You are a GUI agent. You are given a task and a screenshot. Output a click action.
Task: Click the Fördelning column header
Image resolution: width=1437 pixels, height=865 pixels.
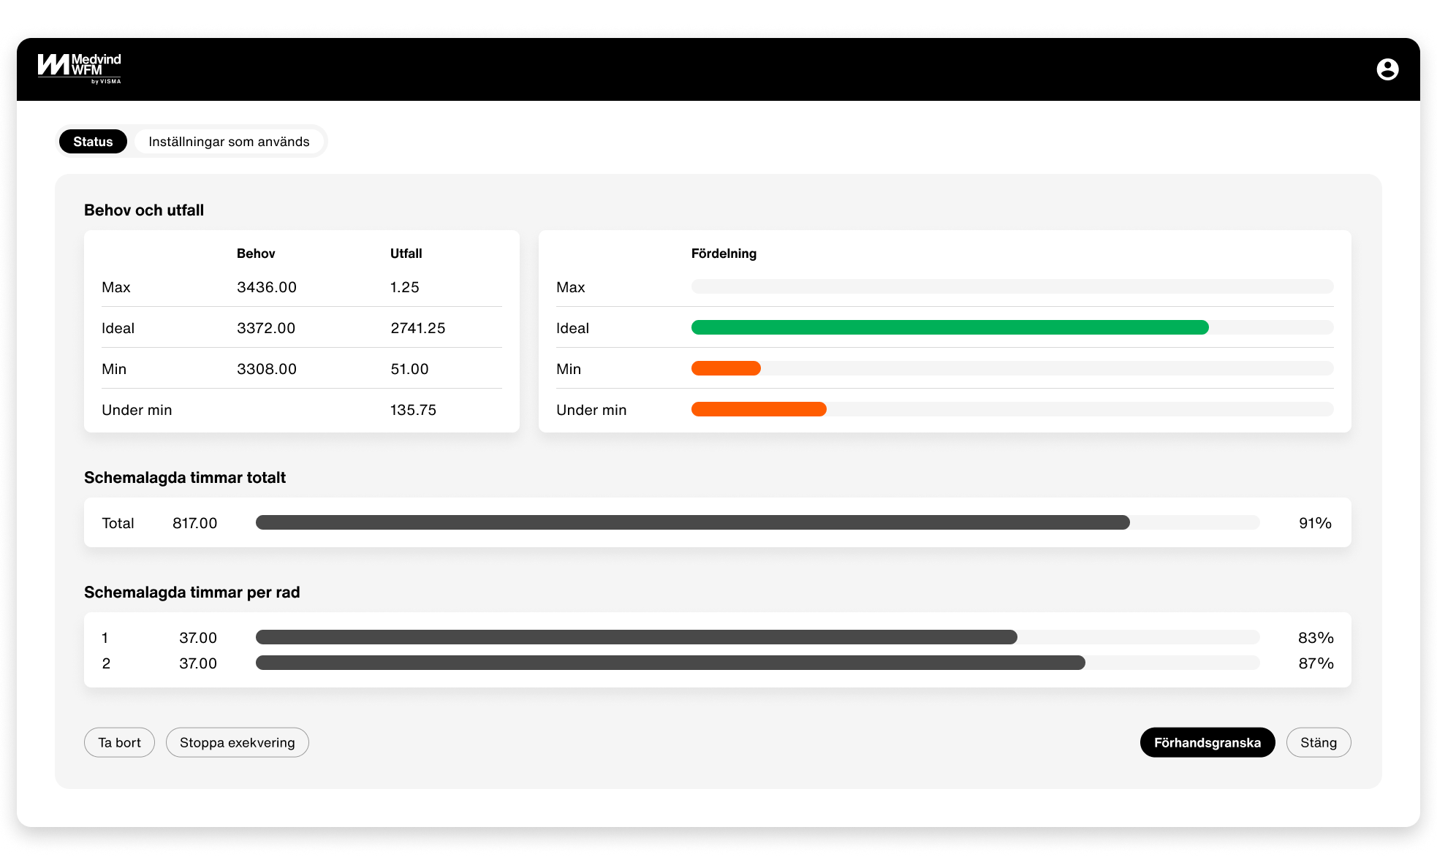[x=723, y=254]
